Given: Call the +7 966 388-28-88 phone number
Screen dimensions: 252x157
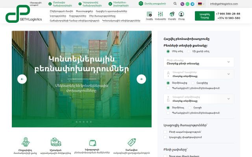Looking at the screenshot, I should (228, 14).
